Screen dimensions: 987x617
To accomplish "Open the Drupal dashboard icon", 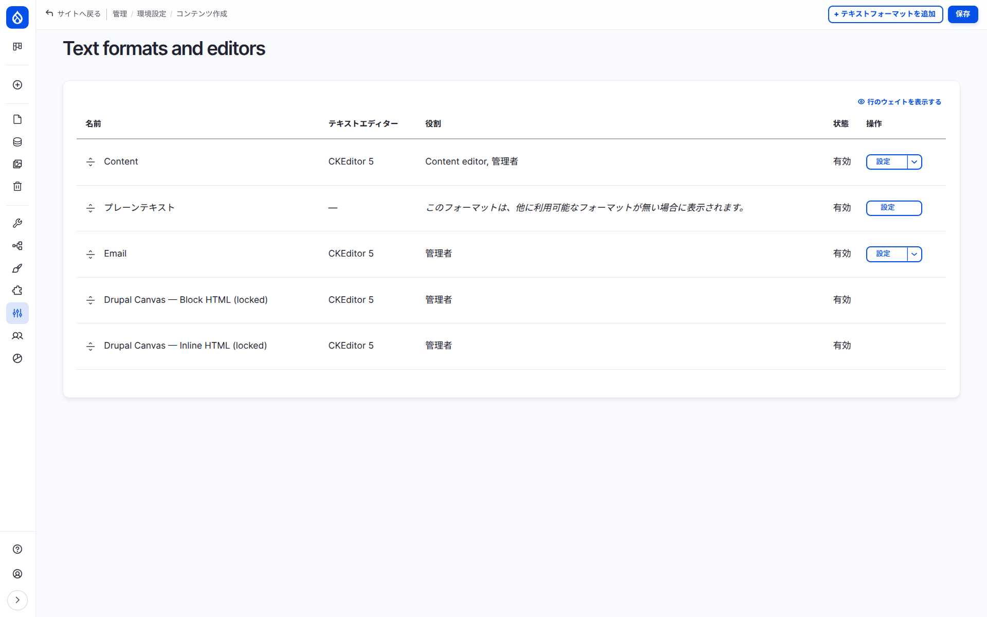I will click(17, 47).
